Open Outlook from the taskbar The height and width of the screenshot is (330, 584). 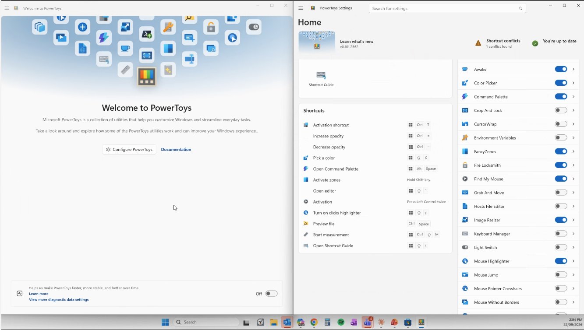coord(287,322)
